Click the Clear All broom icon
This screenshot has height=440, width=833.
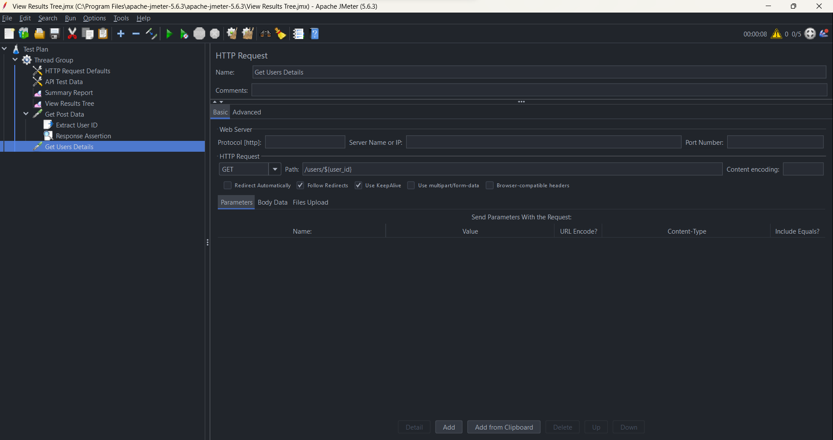coord(280,33)
